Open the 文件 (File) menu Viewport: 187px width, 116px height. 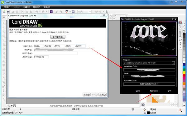coord(7,7)
